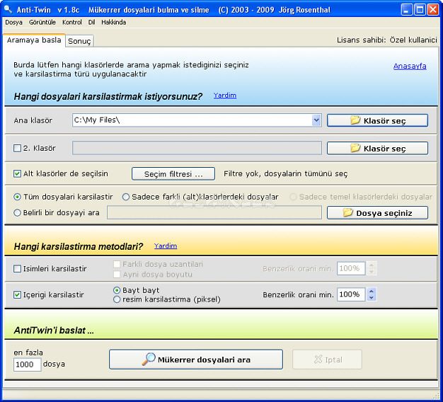443x402 pixels.
Task: Click magnifier icon on Mükerrer dosyalari ara
Action: tap(149, 359)
